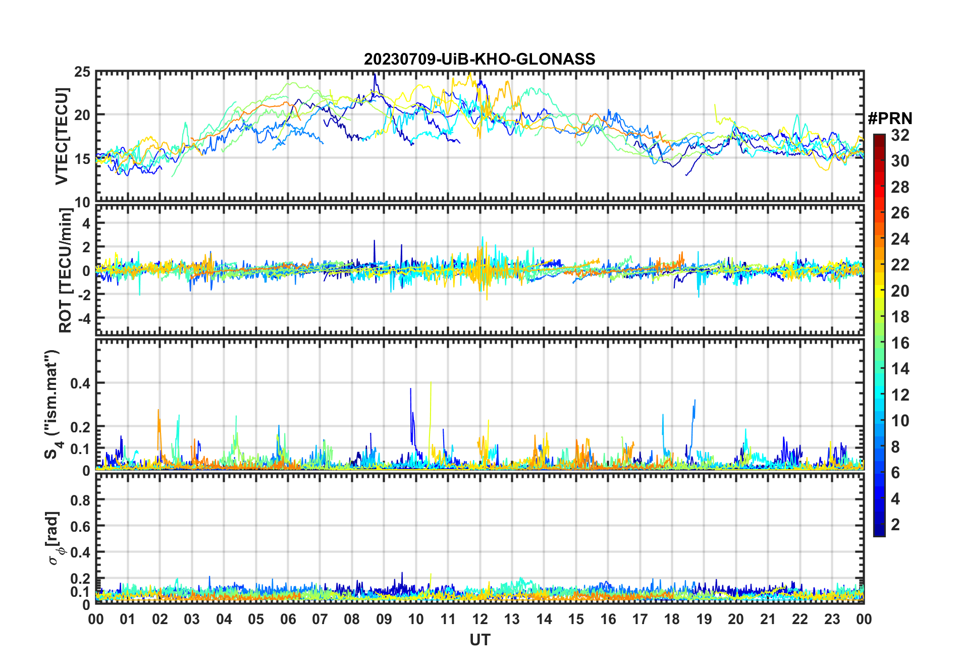Click the S4 y-axis tick label 0.2
Viewport: 960px width, 671px height.
coord(80,427)
